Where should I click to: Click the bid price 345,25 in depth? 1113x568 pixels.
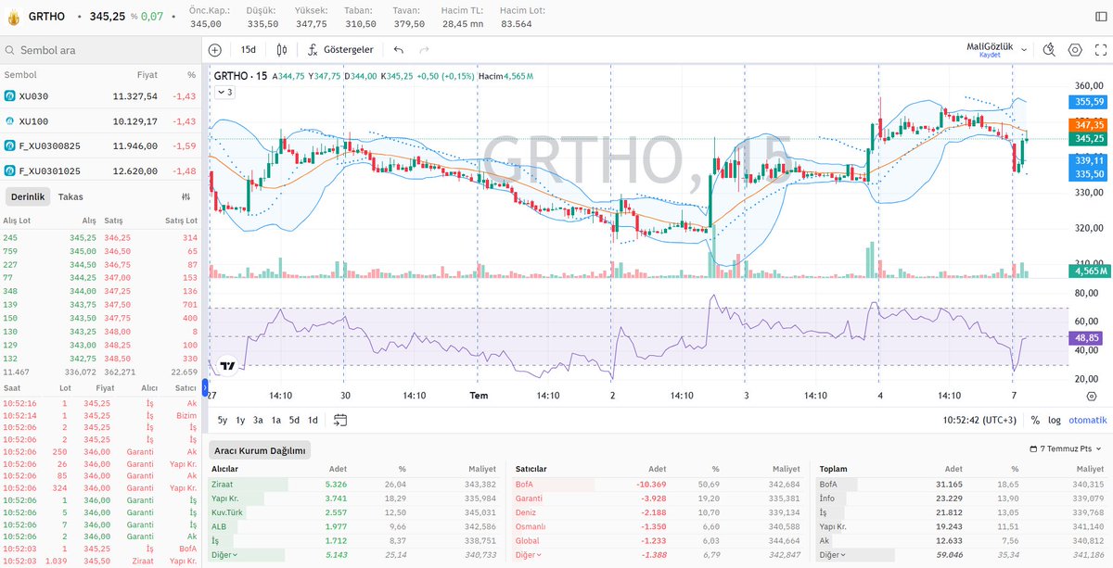pyautogui.click(x=83, y=237)
